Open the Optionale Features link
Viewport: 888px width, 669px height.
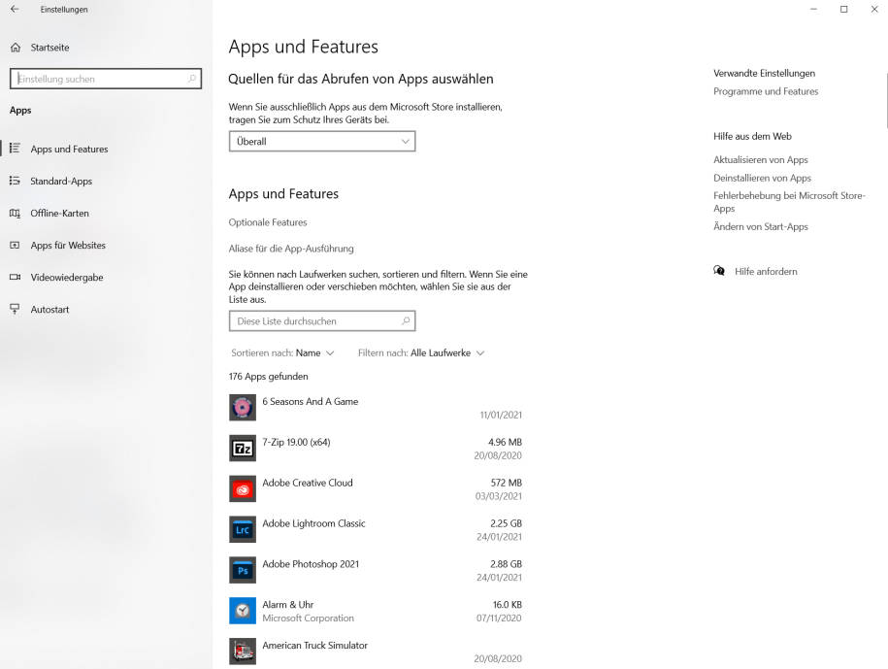pos(268,222)
